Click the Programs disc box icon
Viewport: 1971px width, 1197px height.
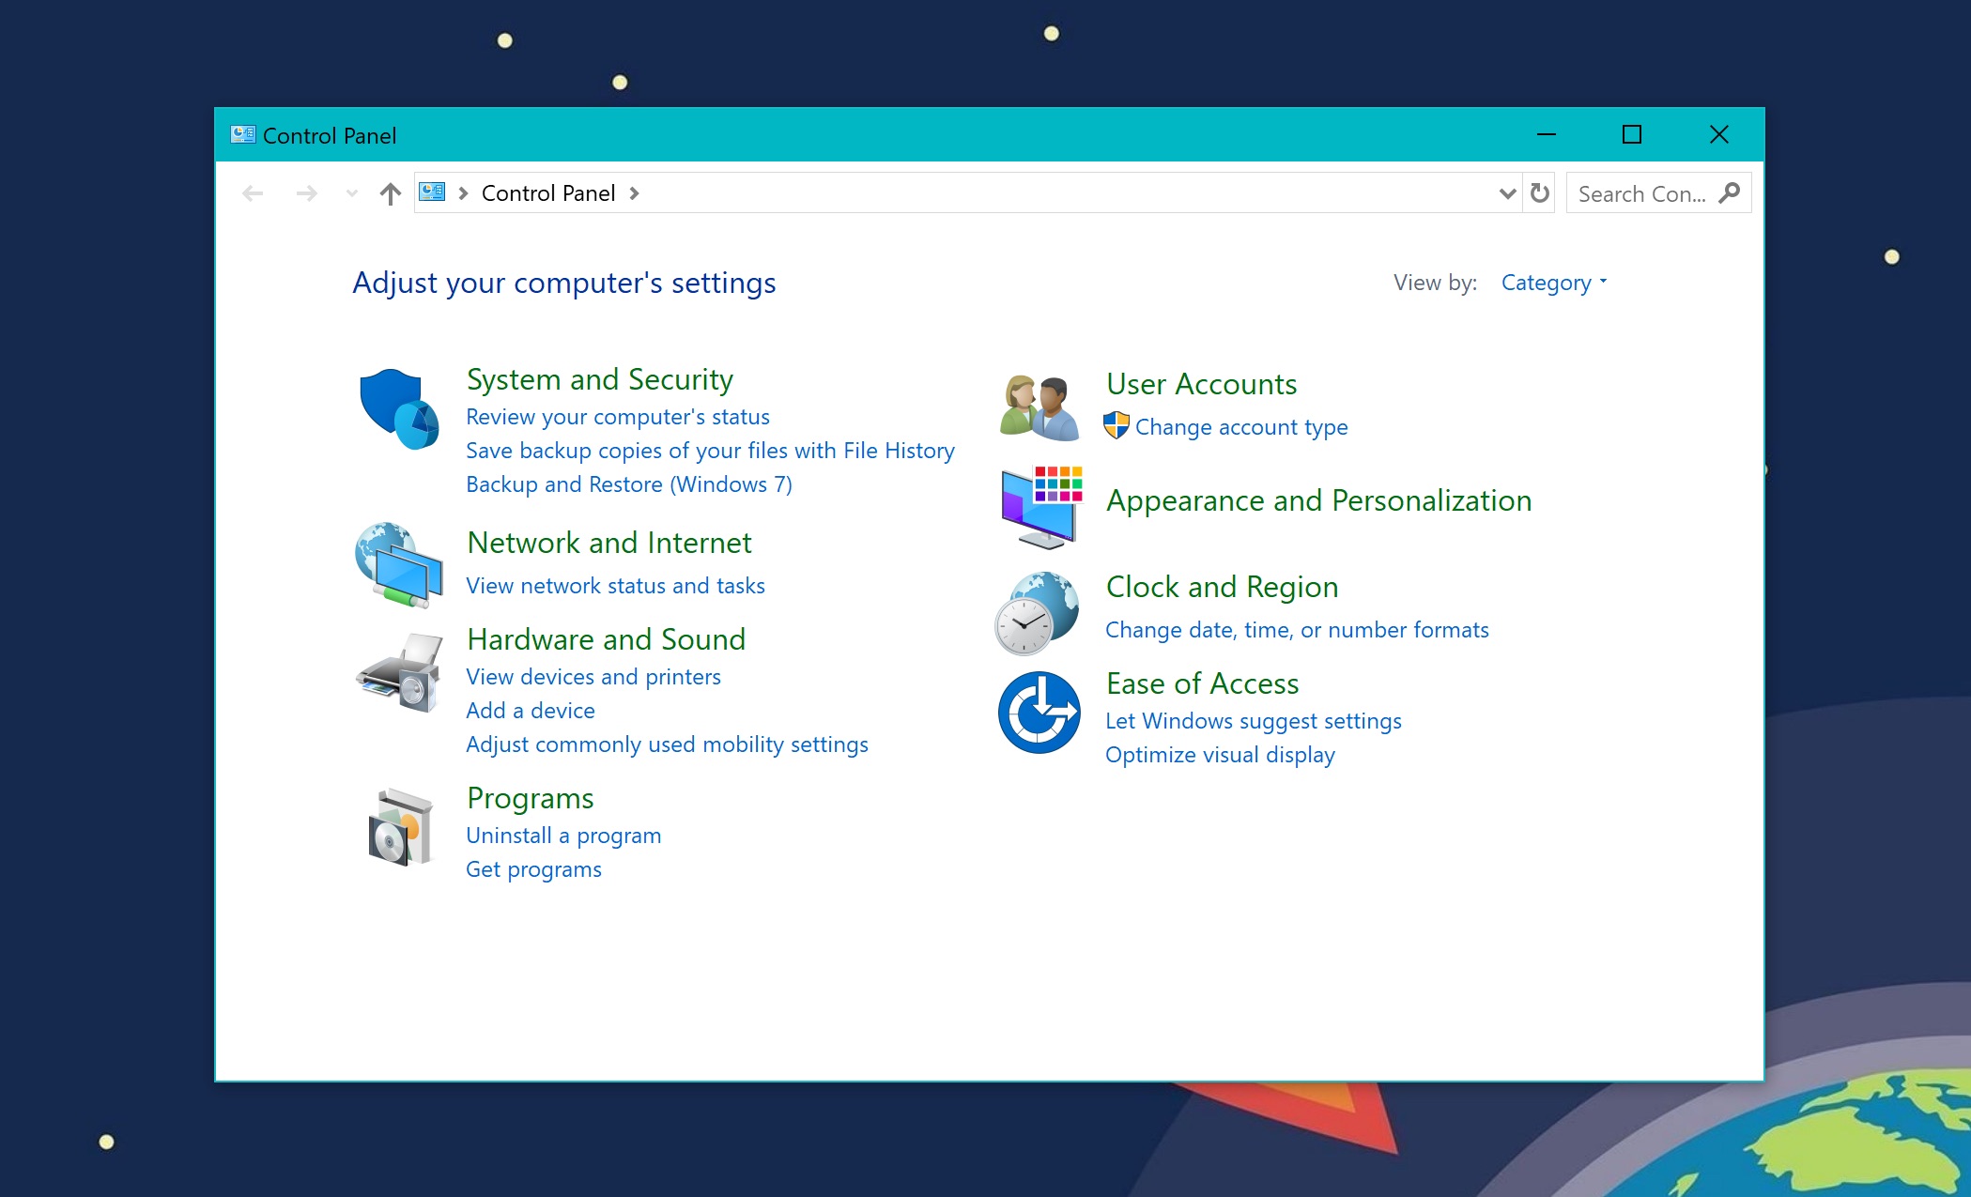[400, 827]
